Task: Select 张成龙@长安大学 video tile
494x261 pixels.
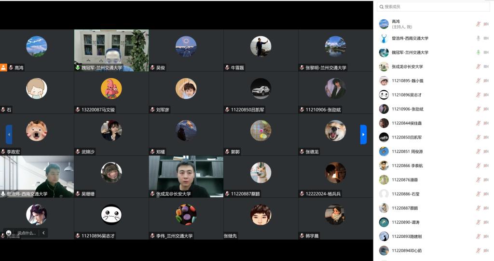Action: pos(186,176)
